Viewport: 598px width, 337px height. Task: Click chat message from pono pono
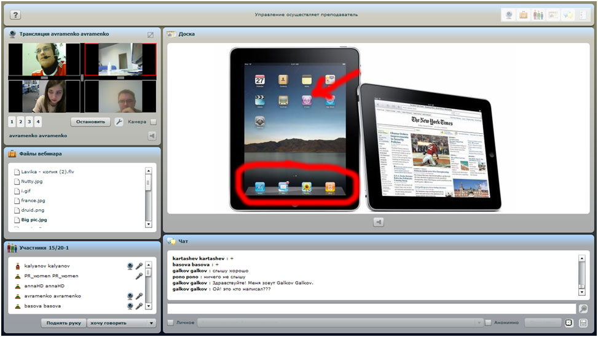coord(209,277)
